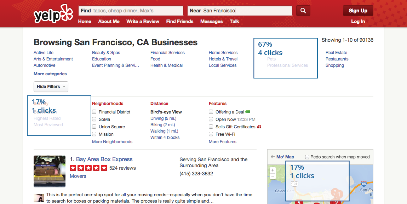Enable the Open Now filter
This screenshot has width=407, height=204.
(x=211, y=119)
